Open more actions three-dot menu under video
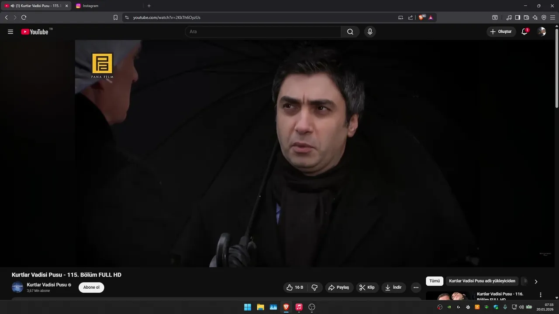This screenshot has width=559, height=314. [x=416, y=287]
